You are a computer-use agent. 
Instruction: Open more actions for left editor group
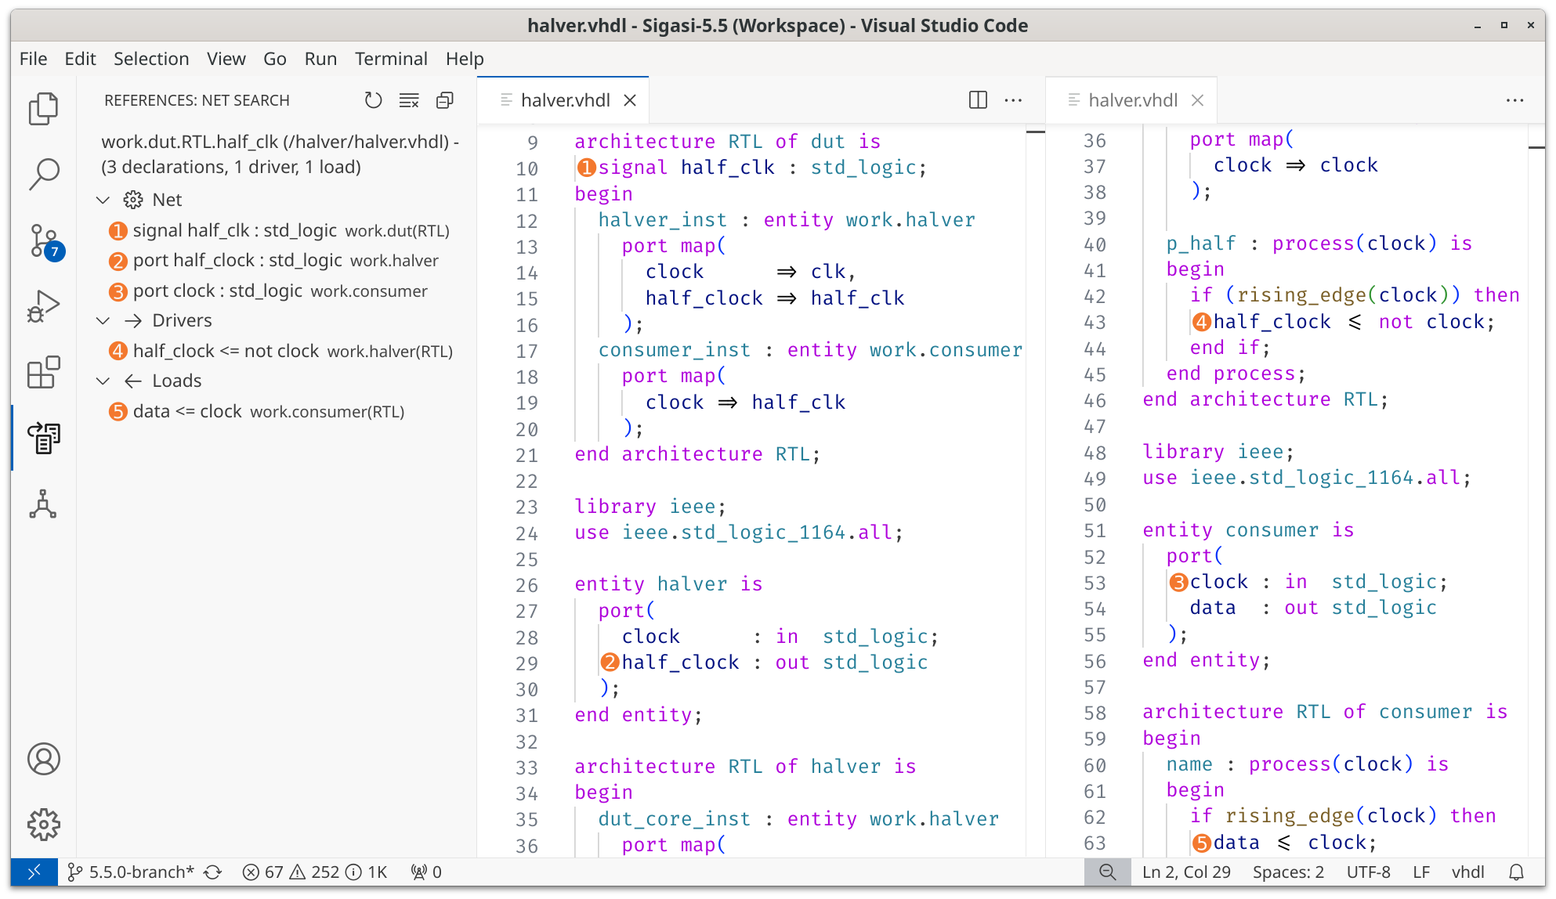(x=1013, y=100)
